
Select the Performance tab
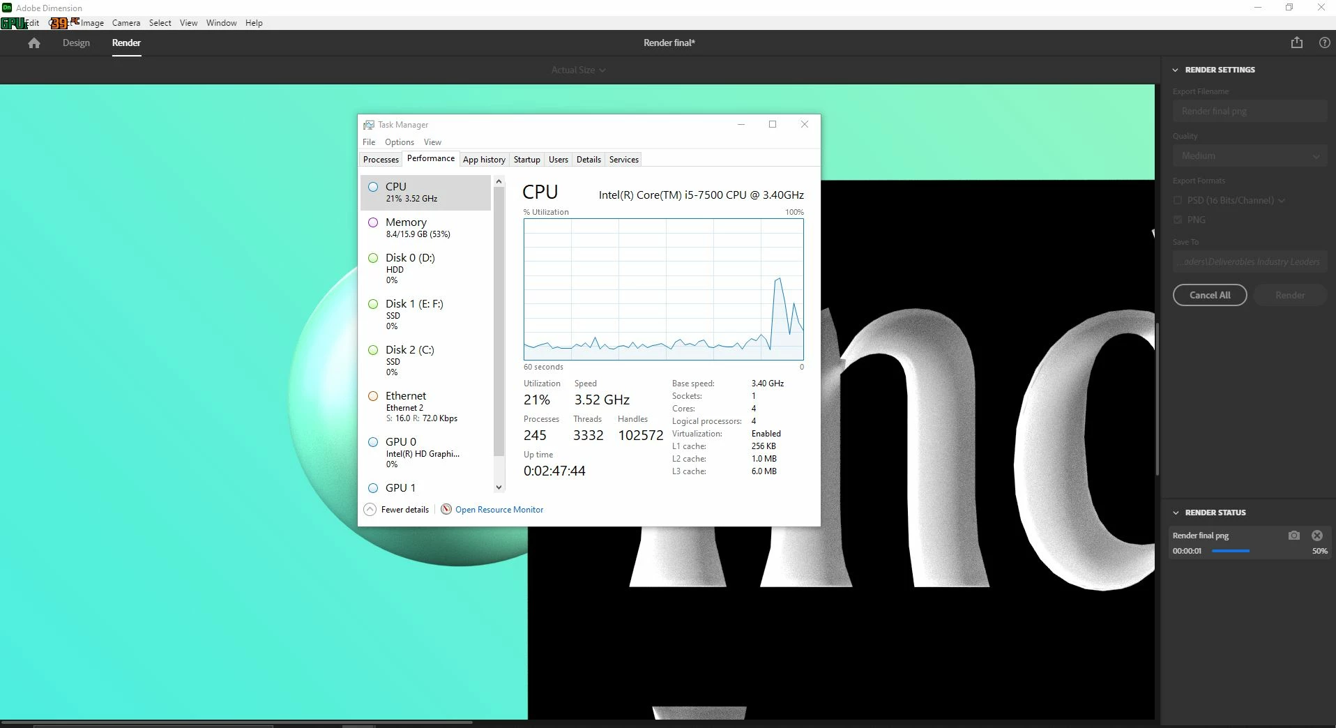[x=430, y=158]
